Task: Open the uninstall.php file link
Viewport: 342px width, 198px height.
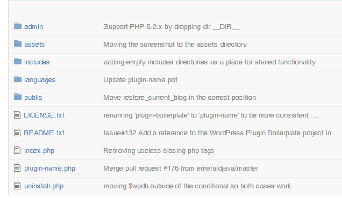Action: 44,186
